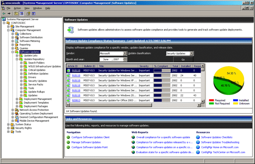The image size is (255, 164).
Task: Open the Vendor dropdown
Action: pos(125,53)
